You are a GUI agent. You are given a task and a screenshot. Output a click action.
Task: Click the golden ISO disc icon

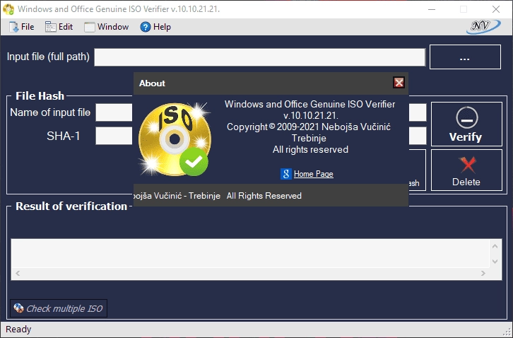pyautogui.click(x=175, y=139)
